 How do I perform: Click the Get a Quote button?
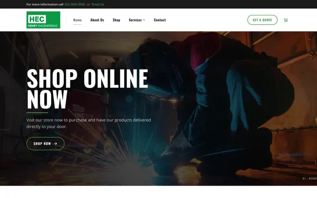point(263,20)
